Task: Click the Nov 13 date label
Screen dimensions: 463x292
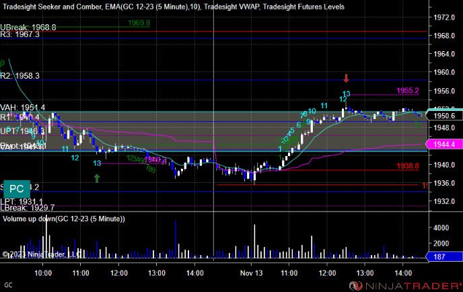Action: pos(251,272)
